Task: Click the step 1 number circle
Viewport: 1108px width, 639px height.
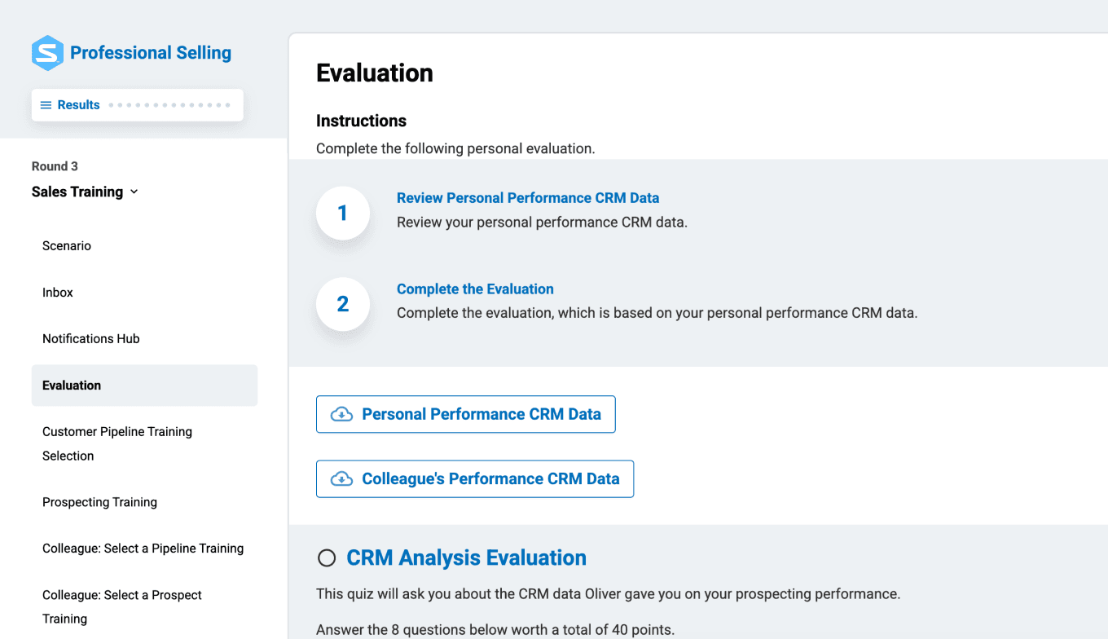Action: coord(342,214)
